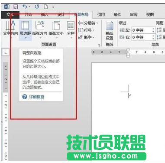
Task: Click the left indent 左 input field
Action: [x=142, y=30]
